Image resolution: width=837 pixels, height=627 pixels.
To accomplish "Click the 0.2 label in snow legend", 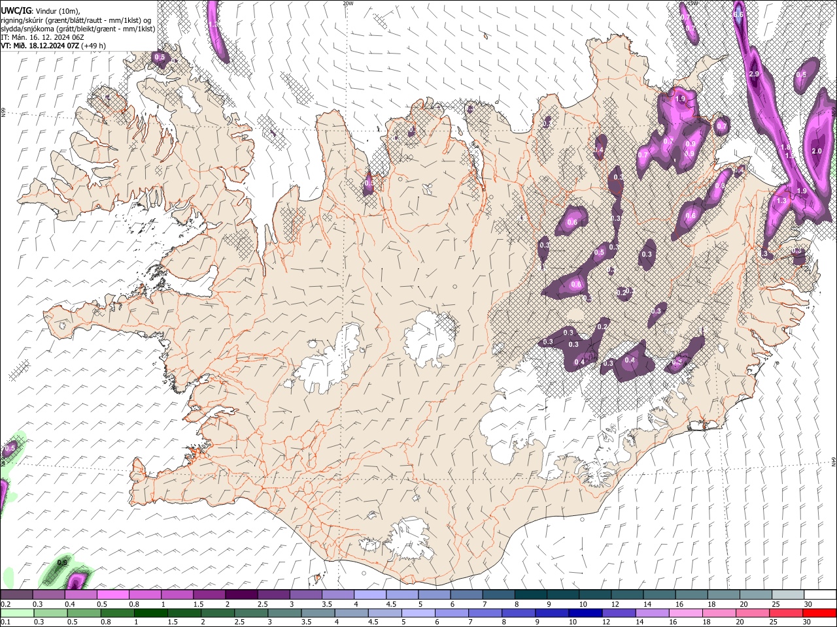I will pos(5,604).
